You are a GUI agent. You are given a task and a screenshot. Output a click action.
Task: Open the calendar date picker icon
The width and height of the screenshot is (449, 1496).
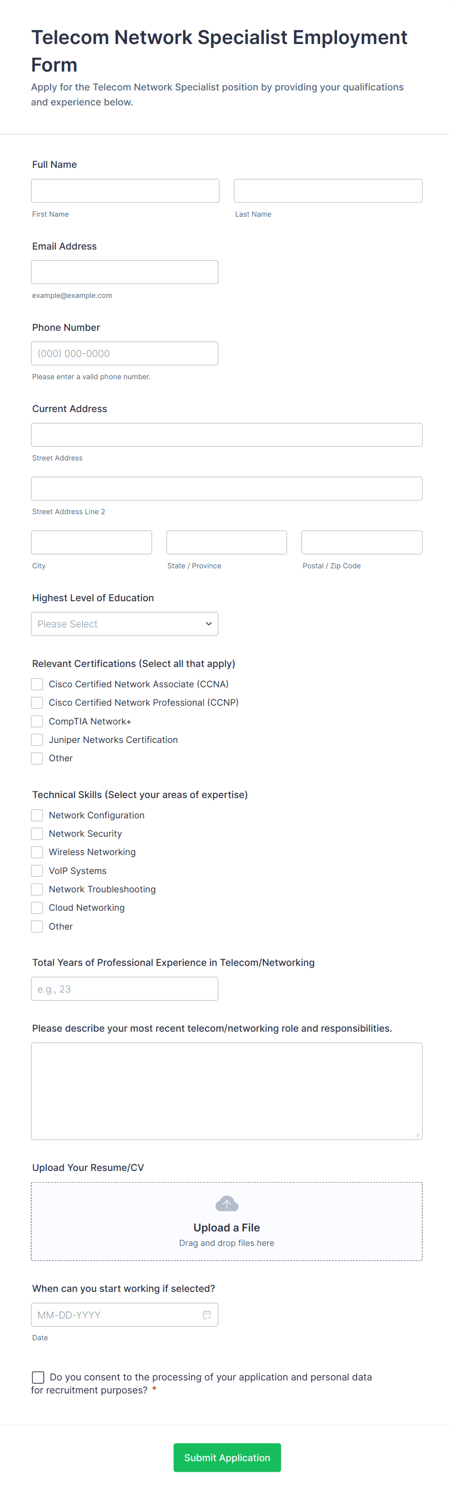coord(207,1315)
